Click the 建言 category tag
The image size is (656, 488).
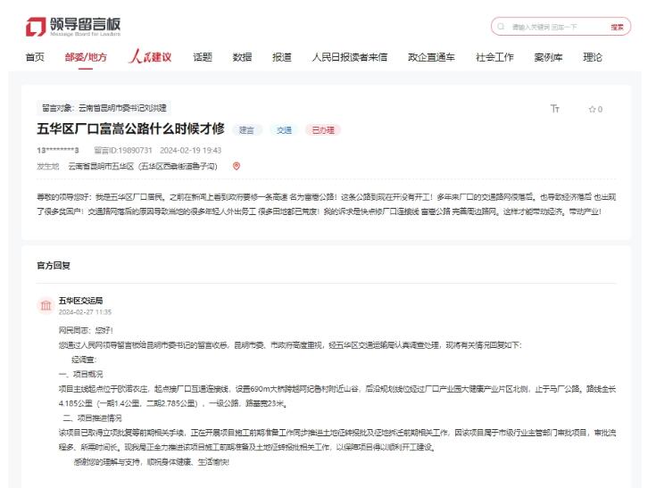pos(247,130)
